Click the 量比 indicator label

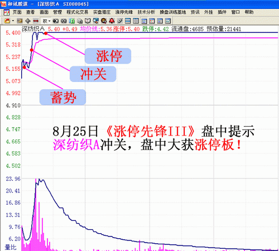(x=11, y=247)
